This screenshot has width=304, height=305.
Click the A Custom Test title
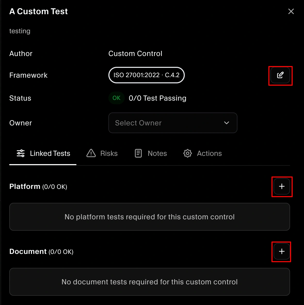point(38,11)
